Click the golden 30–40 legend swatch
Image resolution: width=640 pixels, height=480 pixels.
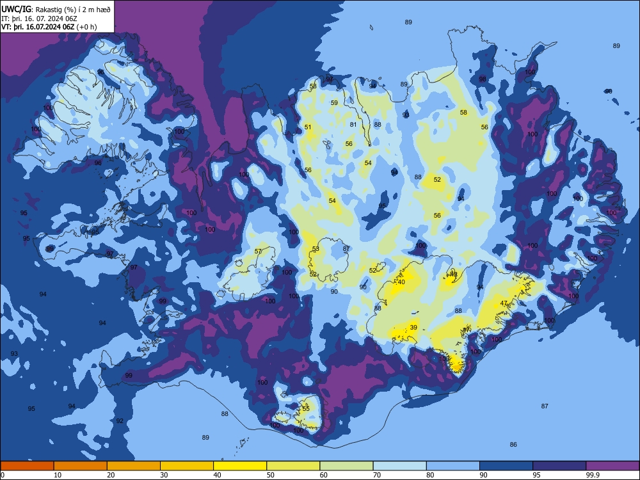pyautogui.click(x=187, y=466)
